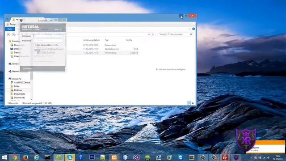The width and height of the screenshot is (286, 161).
Task: Open the recent locations dropdown arrow
Action: pyautogui.click(x=18, y=34)
